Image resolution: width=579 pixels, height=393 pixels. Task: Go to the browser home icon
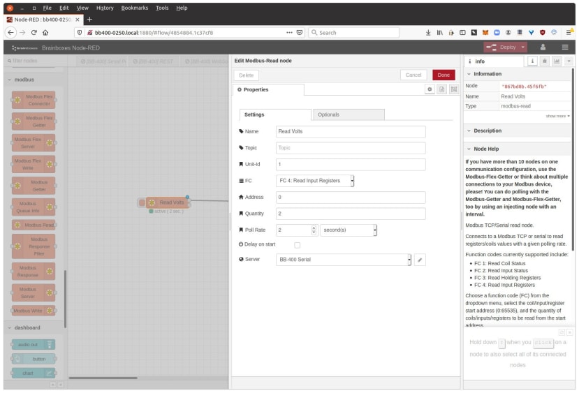point(45,33)
